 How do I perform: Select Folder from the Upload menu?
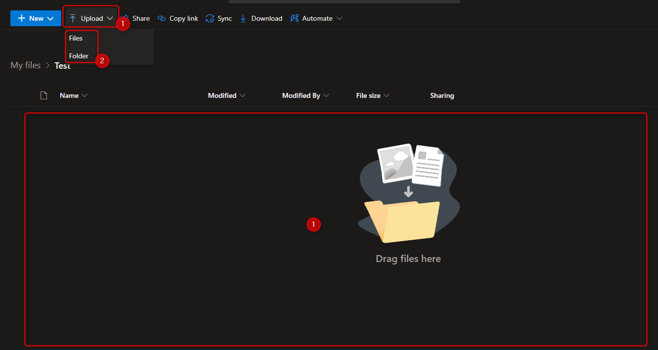79,56
